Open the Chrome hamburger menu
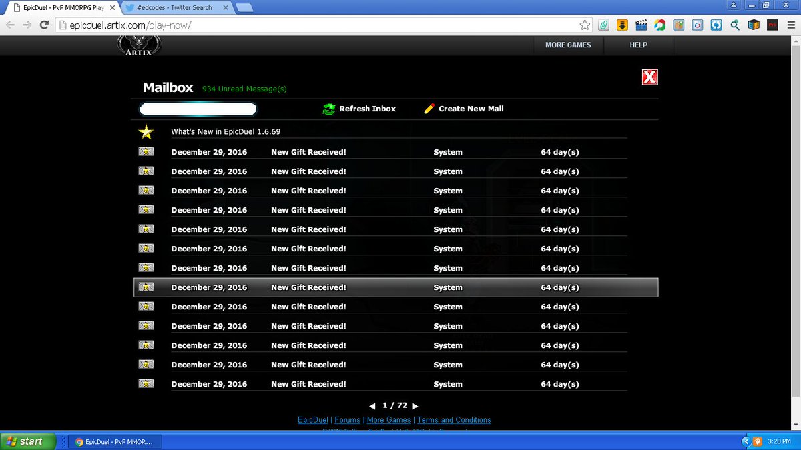Screen dimensions: 801x450 [790, 25]
